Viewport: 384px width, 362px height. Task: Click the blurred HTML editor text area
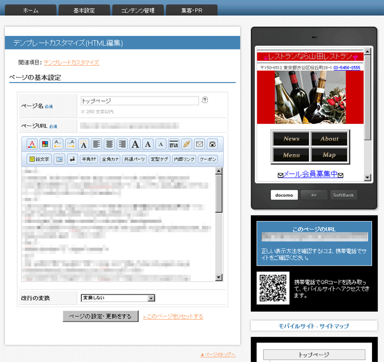(118, 224)
